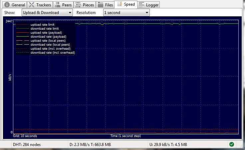
Task: Click the 'Time (1 second step)' axis label
Action: [x=125, y=136]
